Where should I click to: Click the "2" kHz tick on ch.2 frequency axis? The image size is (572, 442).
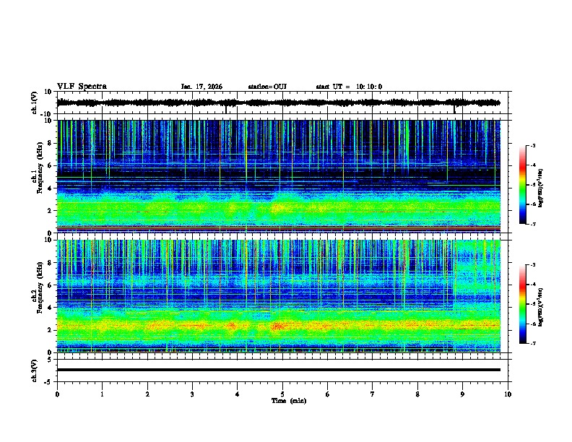point(51,330)
